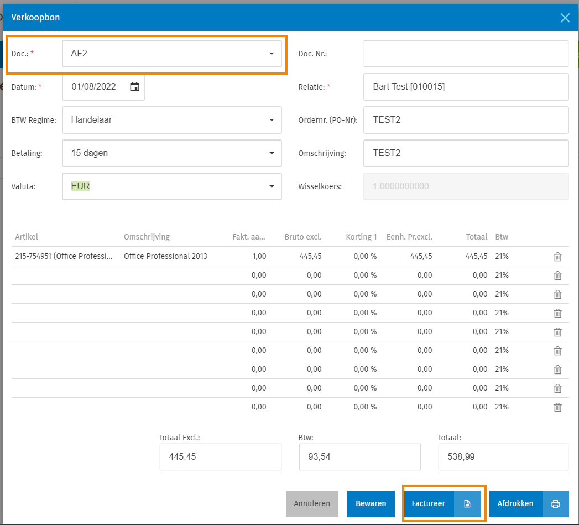The height and width of the screenshot is (525, 579).
Task: Click the Ordernr. (PO-Nr) field
Action: coord(466,120)
